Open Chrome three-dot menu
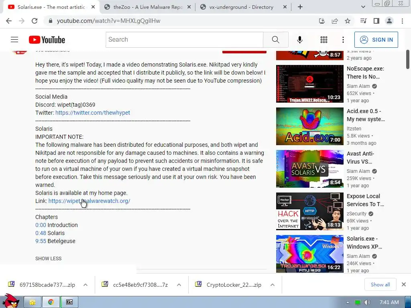Image resolution: width=411 pixels, height=308 pixels. [x=402, y=21]
